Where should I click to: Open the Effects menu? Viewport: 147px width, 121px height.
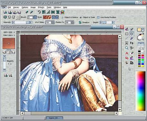click(x=41, y=7)
